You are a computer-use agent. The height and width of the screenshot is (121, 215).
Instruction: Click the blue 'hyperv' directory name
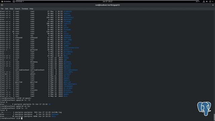67,80
